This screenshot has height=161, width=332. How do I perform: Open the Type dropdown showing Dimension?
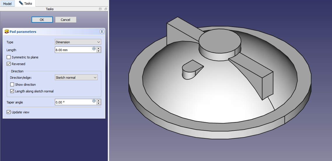tap(78, 42)
